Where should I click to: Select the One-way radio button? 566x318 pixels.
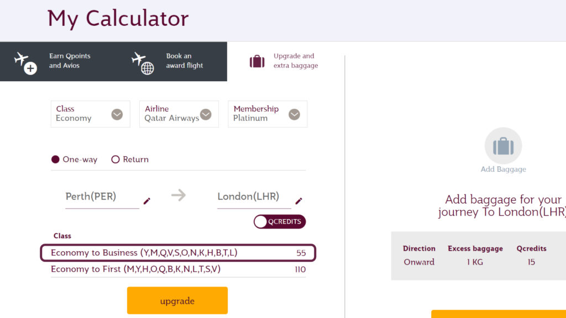pyautogui.click(x=55, y=159)
